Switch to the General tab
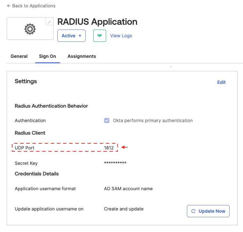 coord(19,56)
